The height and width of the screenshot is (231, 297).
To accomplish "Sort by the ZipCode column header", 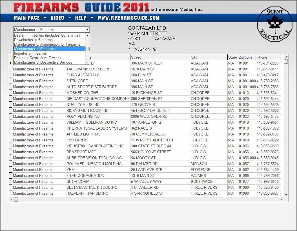I will coord(247,57).
